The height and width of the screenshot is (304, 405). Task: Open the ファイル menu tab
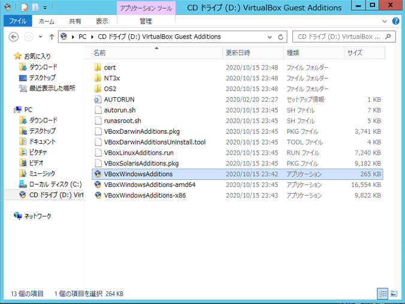(x=17, y=21)
